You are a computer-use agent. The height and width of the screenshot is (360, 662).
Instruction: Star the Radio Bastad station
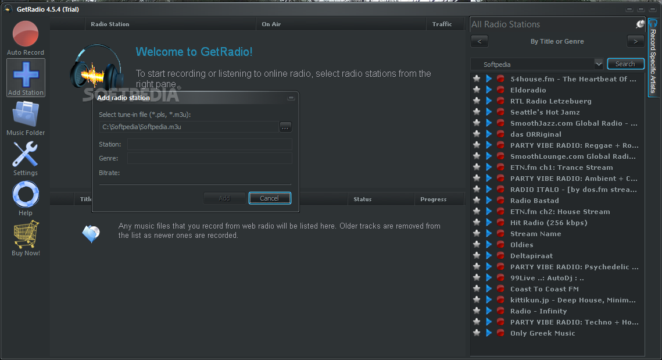point(477,200)
